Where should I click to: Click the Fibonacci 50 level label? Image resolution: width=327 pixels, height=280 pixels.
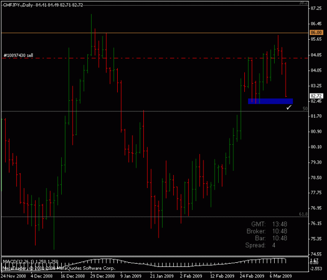click(305, 109)
